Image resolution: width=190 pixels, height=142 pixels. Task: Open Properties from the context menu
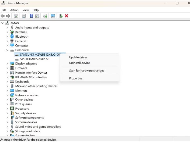(75, 79)
